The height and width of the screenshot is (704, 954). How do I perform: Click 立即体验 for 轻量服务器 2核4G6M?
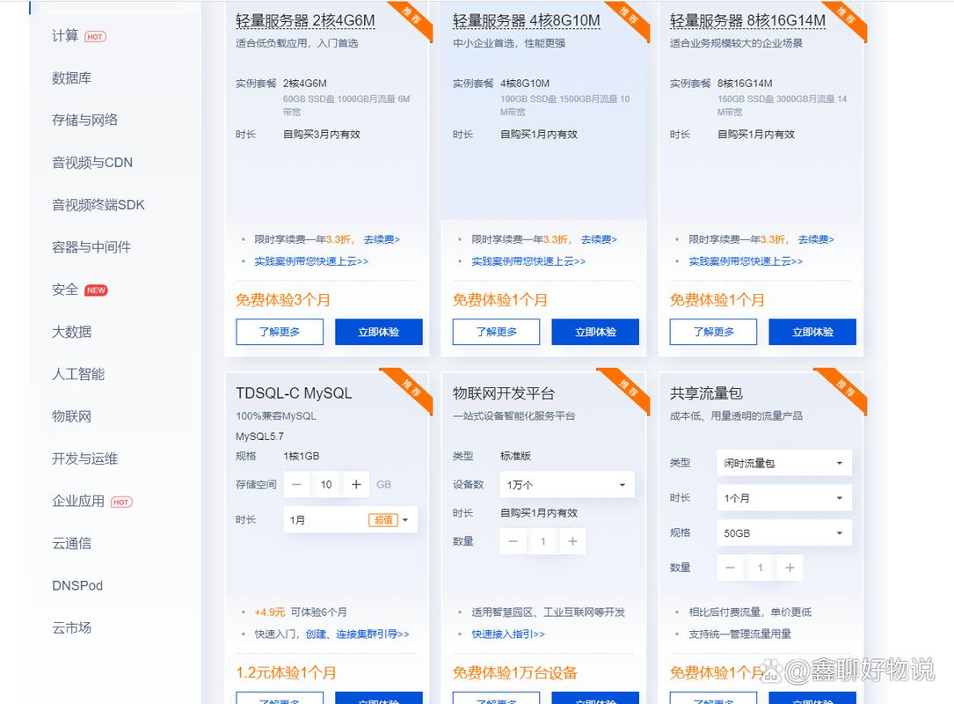pos(378,332)
